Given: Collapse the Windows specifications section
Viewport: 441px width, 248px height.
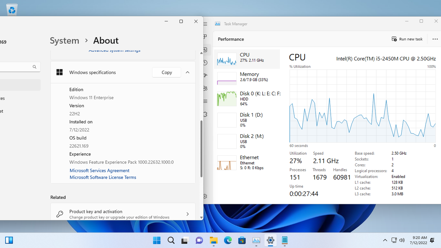Looking at the screenshot, I should [x=187, y=72].
